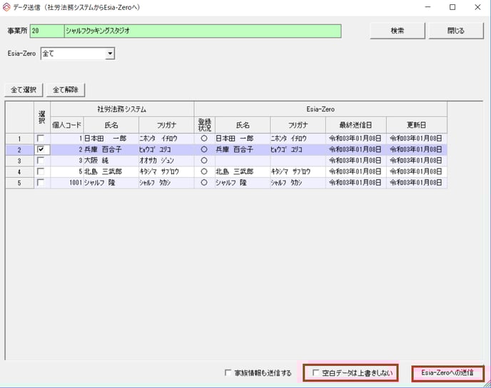
Task: Click furigana cell オオサカ ジュン
Action: coord(166,161)
